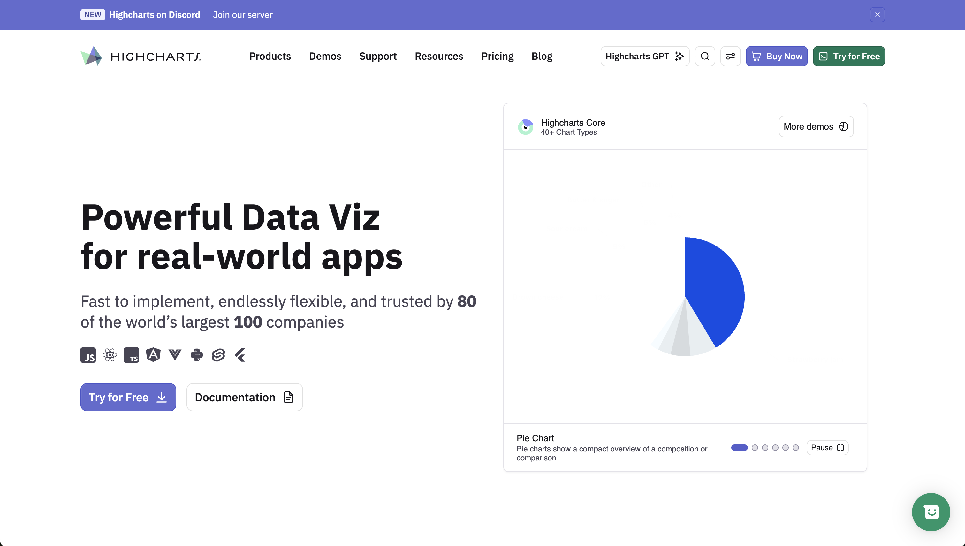The width and height of the screenshot is (965, 546).
Task: Open the Products navigation menu
Action: point(270,56)
